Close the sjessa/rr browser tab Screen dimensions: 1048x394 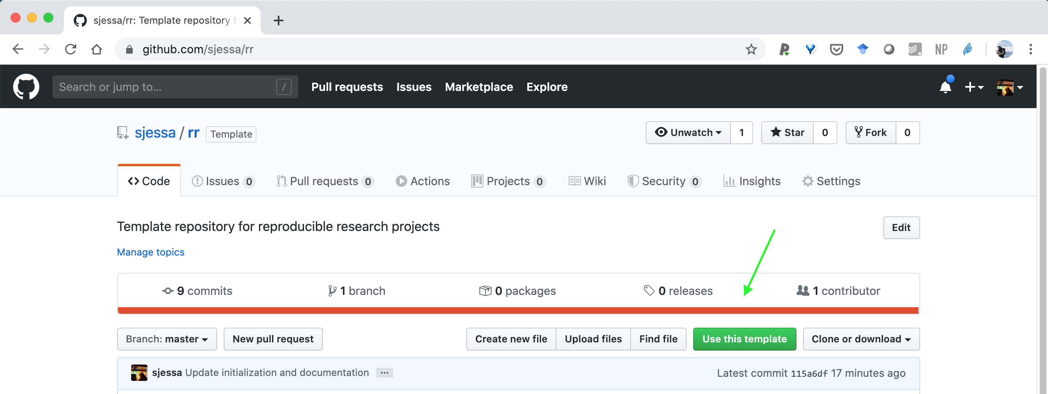click(x=247, y=20)
